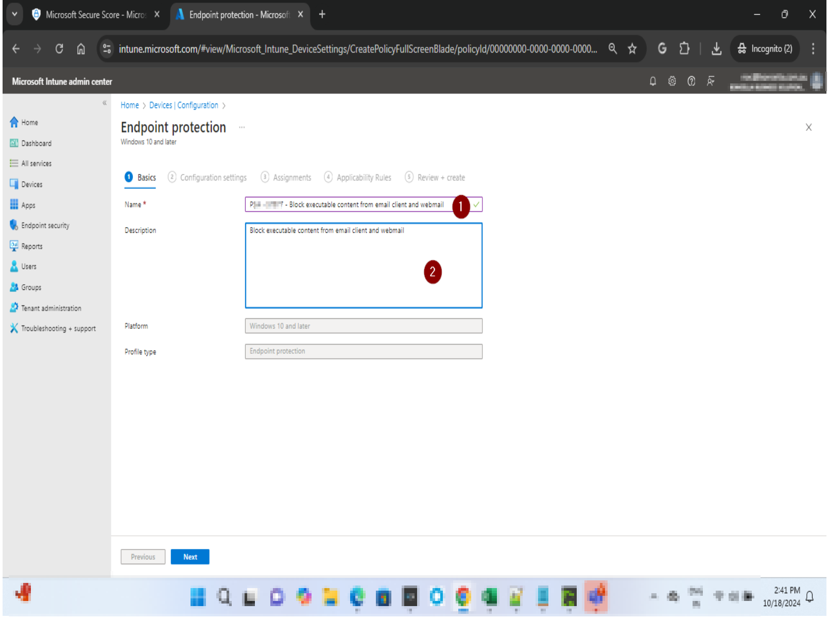Image resolution: width=828 pixels, height=620 pixels.
Task: Close the Endpoint protection blade
Action: [x=808, y=127]
